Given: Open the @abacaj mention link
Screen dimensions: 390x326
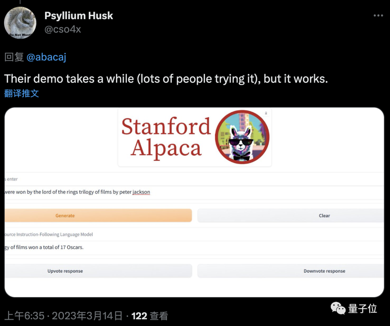Looking at the screenshot, I should (x=46, y=57).
